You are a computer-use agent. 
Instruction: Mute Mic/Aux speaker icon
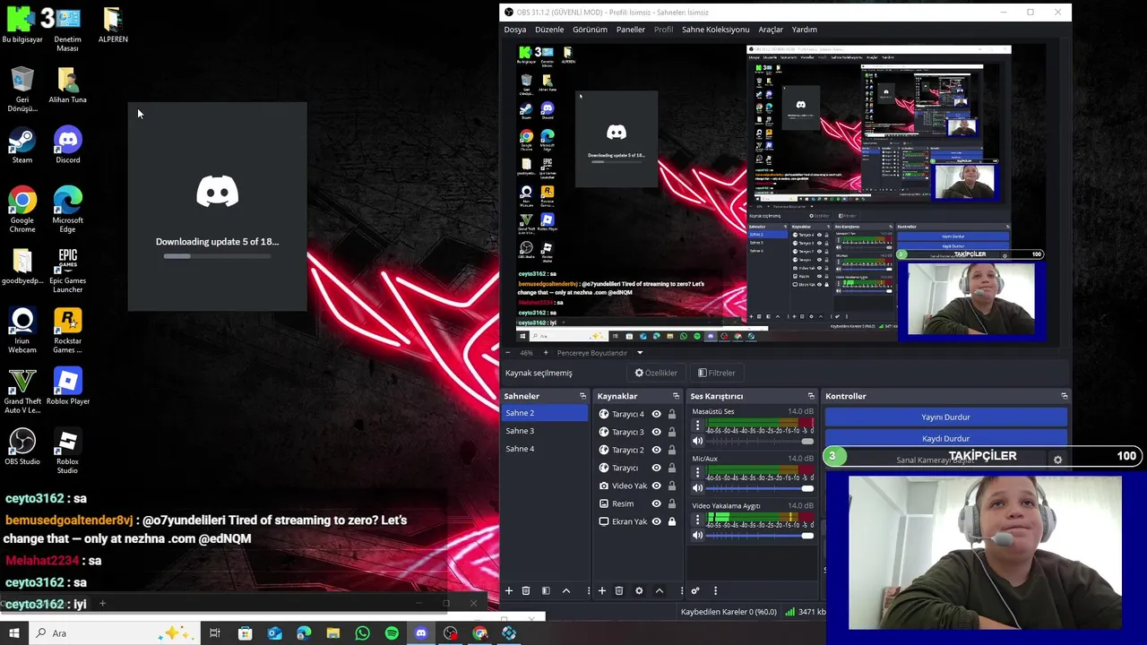coord(698,488)
